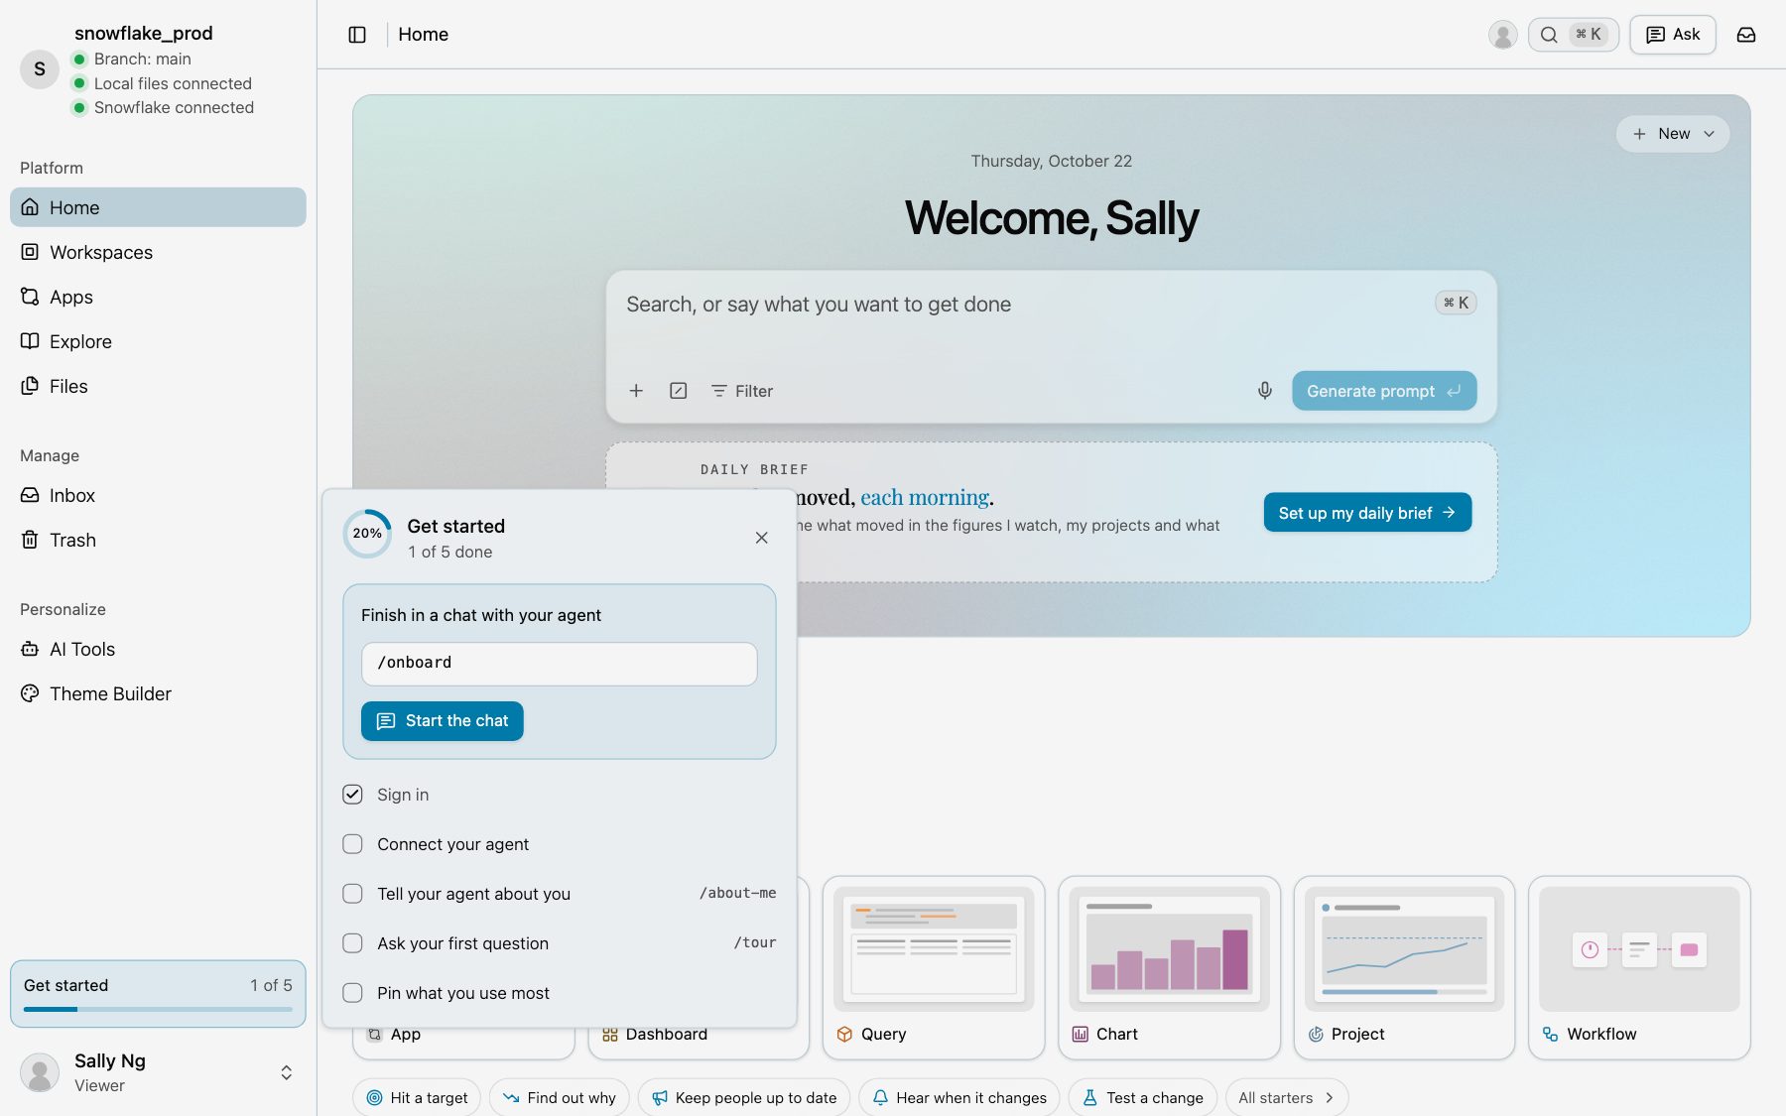Click Get started progress card in sidebar
Screen dimensions: 1786x1116
(x=158, y=993)
